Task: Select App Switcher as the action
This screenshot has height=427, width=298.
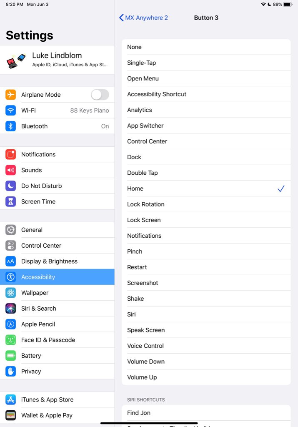Action: point(206,126)
